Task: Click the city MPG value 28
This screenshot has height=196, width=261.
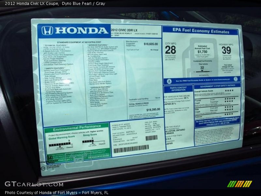Action: point(170,50)
